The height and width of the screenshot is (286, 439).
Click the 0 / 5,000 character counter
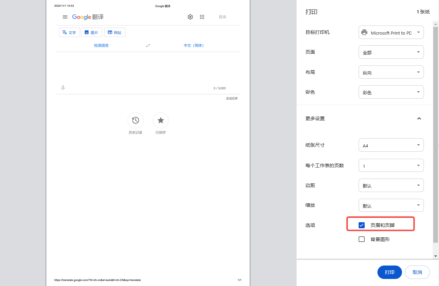coord(220,88)
